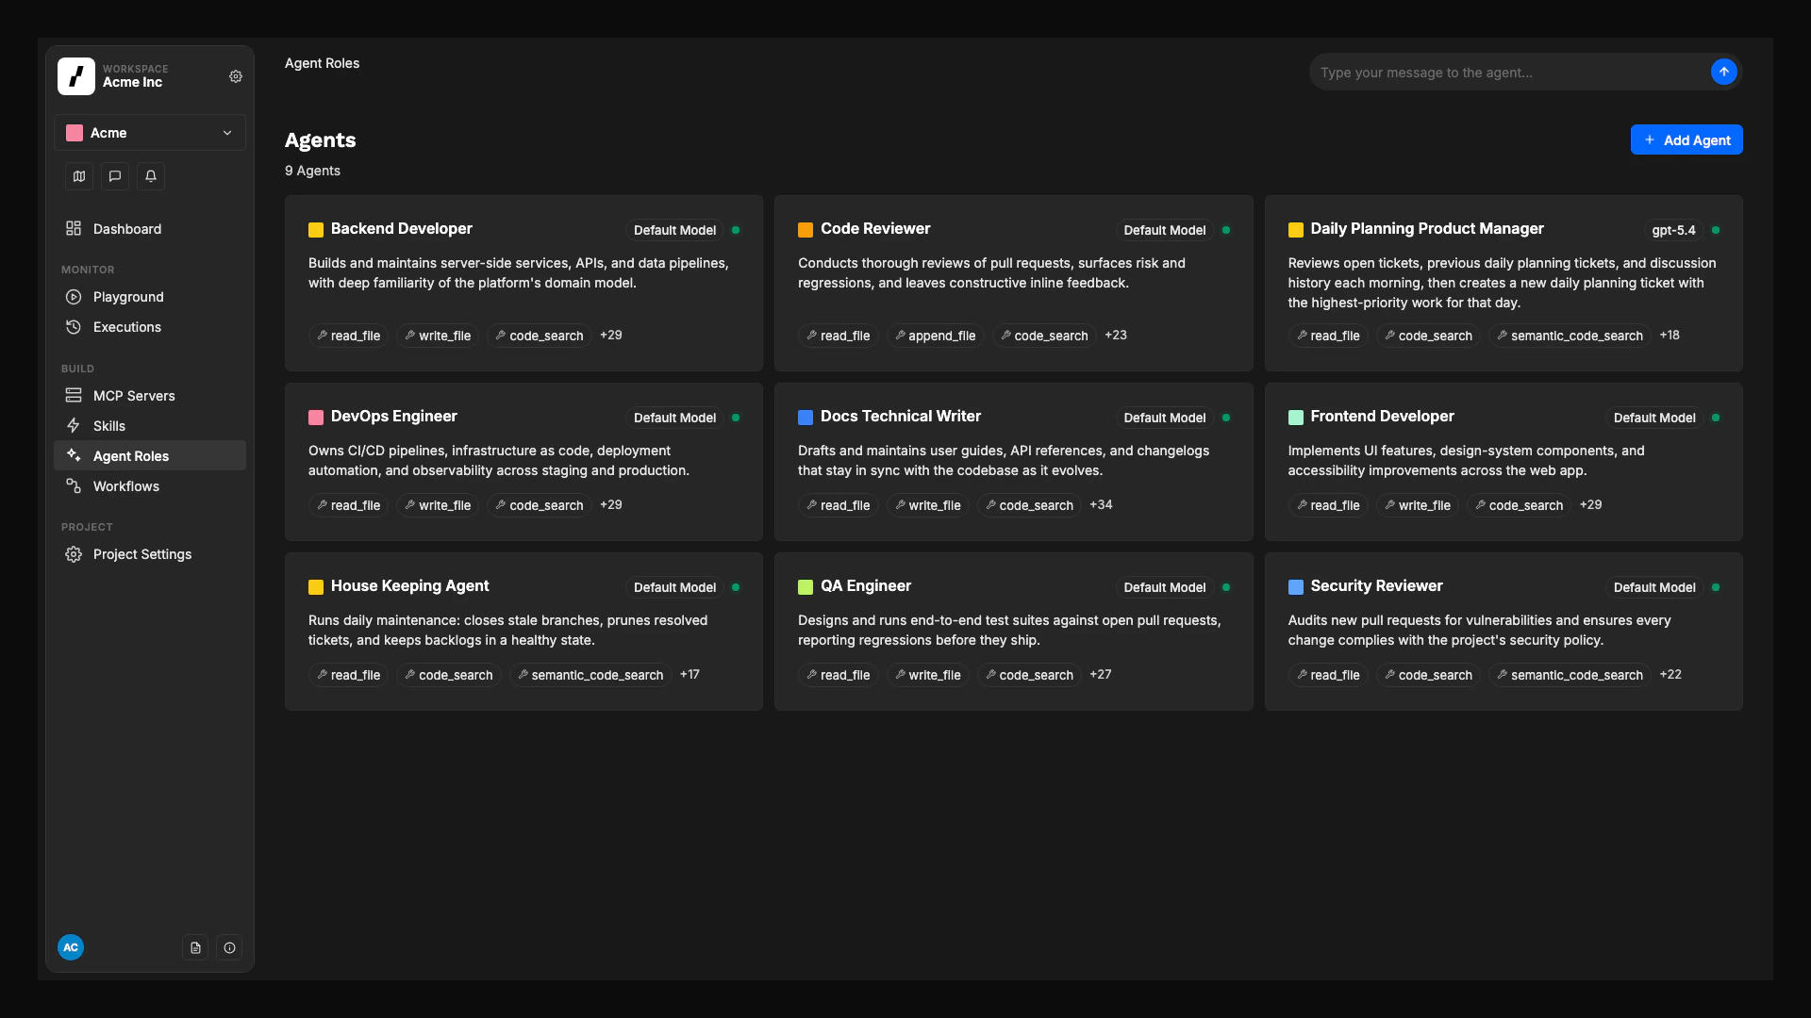Click the Project Settings gear icon

coord(74,554)
